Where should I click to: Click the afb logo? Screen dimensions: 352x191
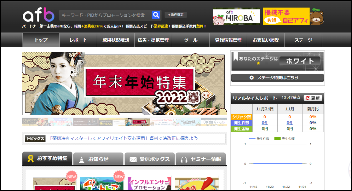[38, 15]
